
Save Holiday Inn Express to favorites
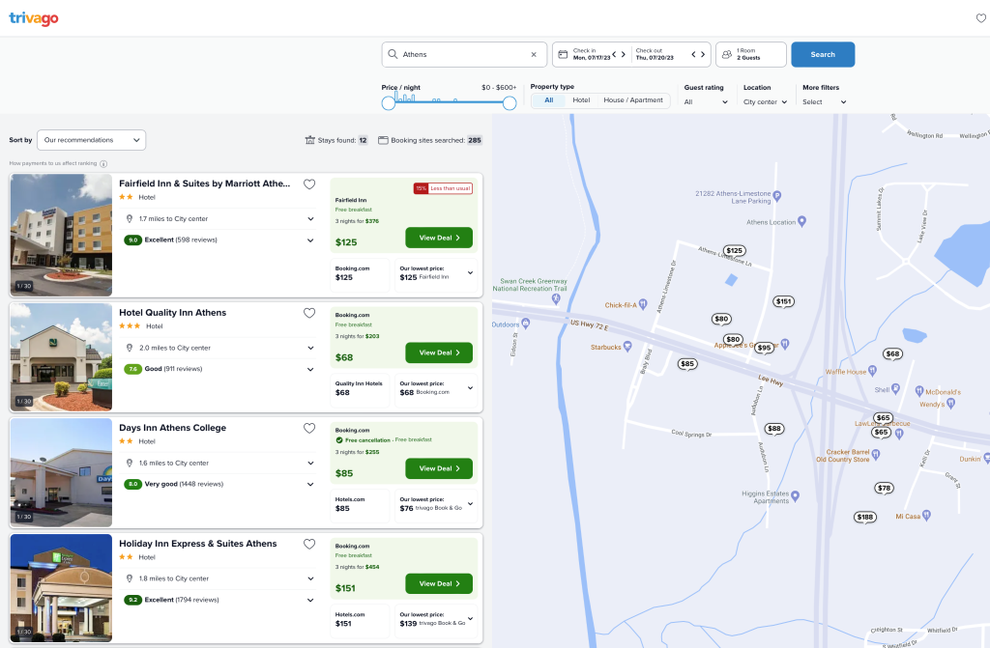click(x=309, y=544)
